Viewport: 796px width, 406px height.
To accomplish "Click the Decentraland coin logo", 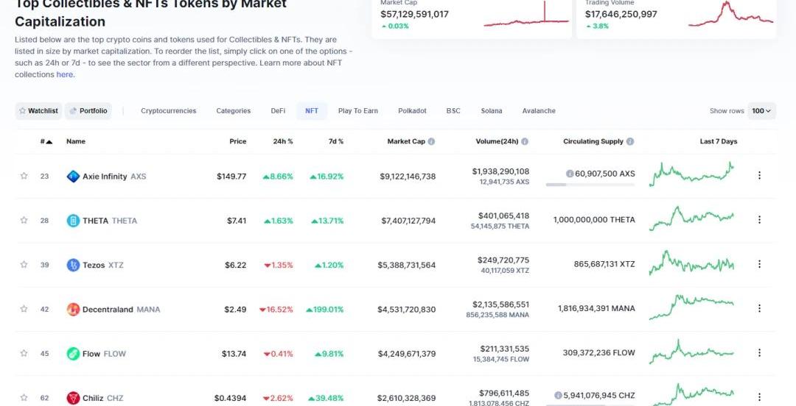I will 73,309.
